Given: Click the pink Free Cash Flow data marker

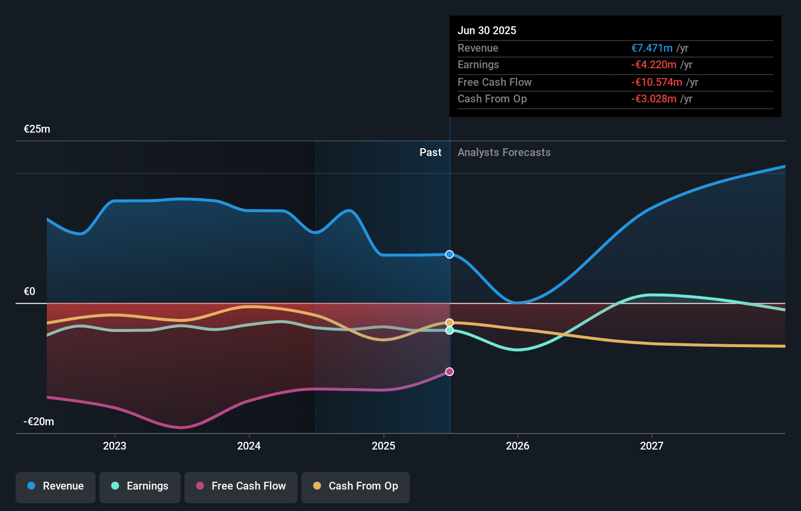Looking at the screenshot, I should coord(450,372).
